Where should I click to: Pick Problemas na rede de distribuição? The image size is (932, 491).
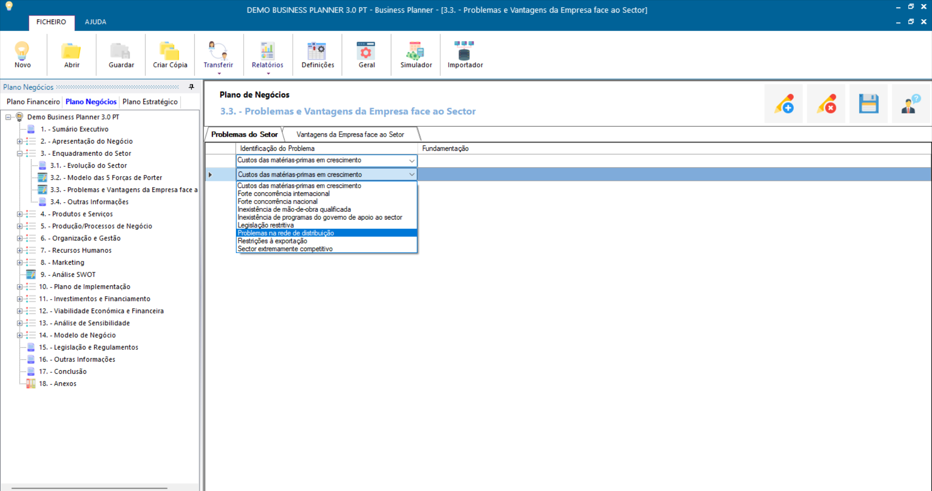(x=327, y=233)
